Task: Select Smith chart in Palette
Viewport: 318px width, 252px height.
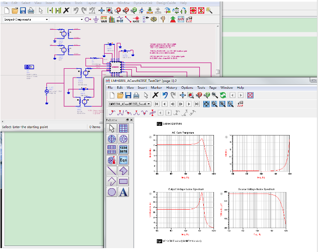Action: point(123,139)
